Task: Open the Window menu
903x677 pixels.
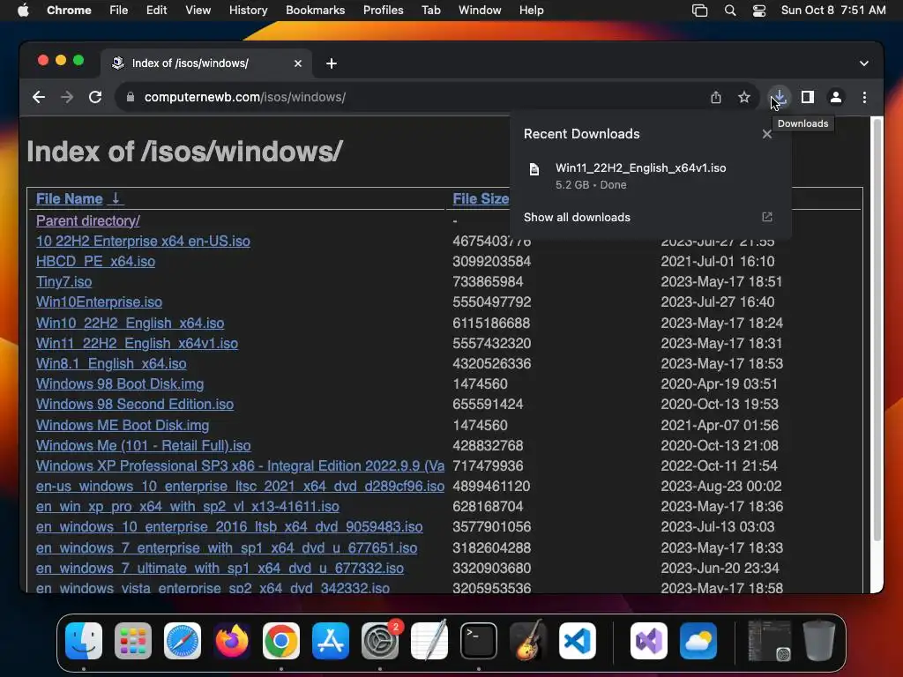Action: [x=480, y=11]
